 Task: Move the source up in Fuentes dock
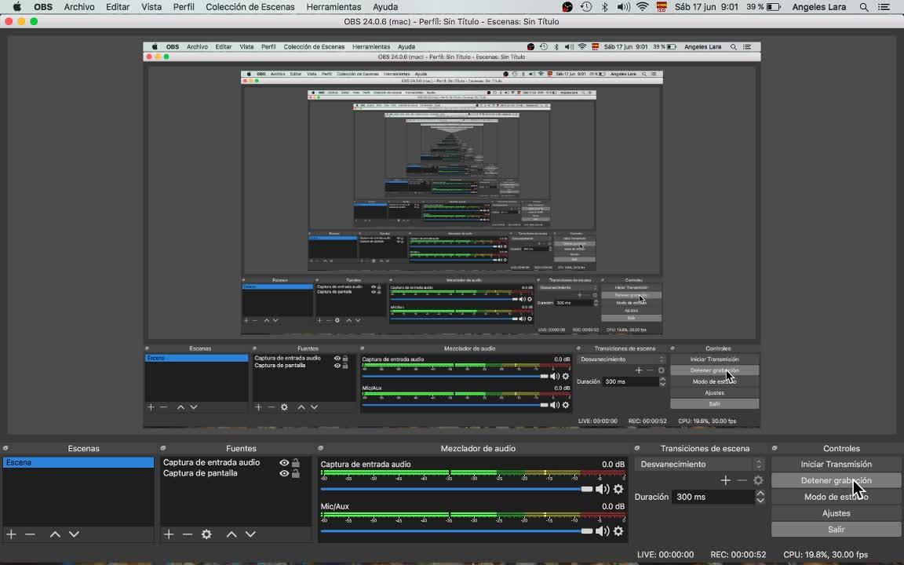[231, 534]
